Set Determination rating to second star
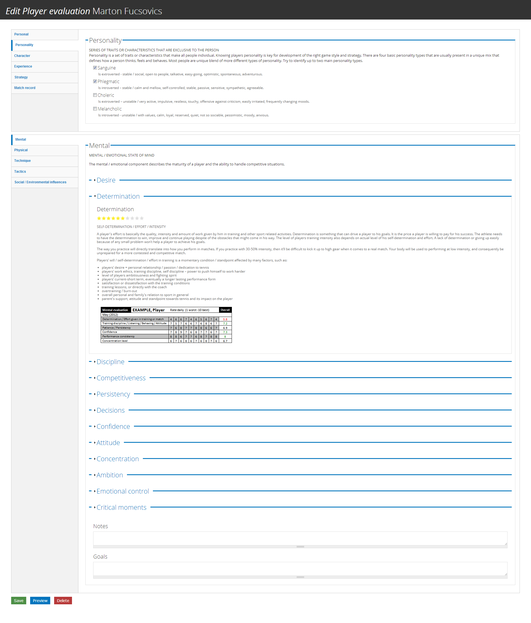The height and width of the screenshot is (623, 531). pos(104,218)
